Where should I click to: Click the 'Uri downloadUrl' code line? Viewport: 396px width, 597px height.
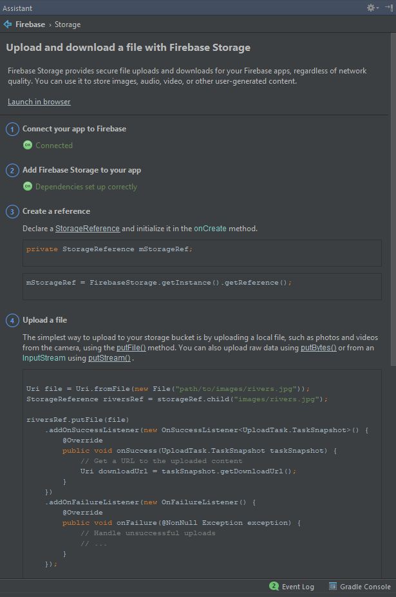[x=188, y=471]
